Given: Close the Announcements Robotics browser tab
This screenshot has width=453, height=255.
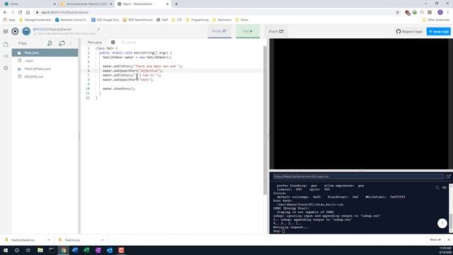Looking at the screenshot, I should click(x=111, y=4).
